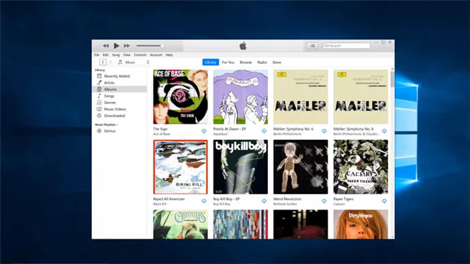Screen dimensions: 470x264
Task: Click the rewind previous track button
Action: click(x=105, y=46)
